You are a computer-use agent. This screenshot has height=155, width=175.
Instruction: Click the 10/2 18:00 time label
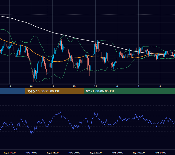pyautogui.click(x=52, y=152)
